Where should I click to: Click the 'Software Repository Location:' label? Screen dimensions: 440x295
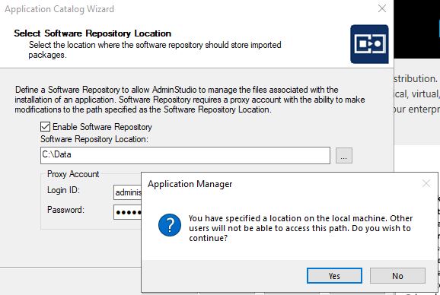[x=94, y=139]
